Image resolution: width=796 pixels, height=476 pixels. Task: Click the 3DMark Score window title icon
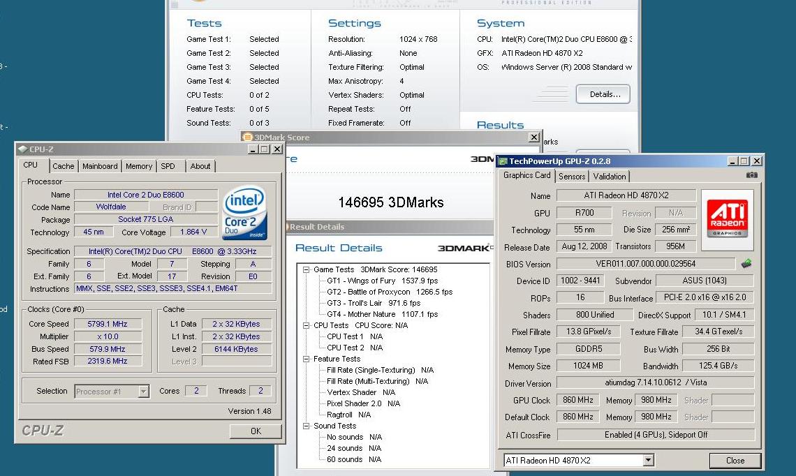[x=248, y=137]
